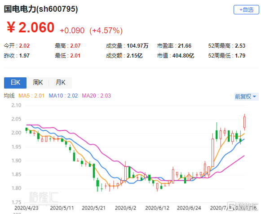Click the x-axis date 2020/4/23
261x214 pixels.
[x=27, y=208]
